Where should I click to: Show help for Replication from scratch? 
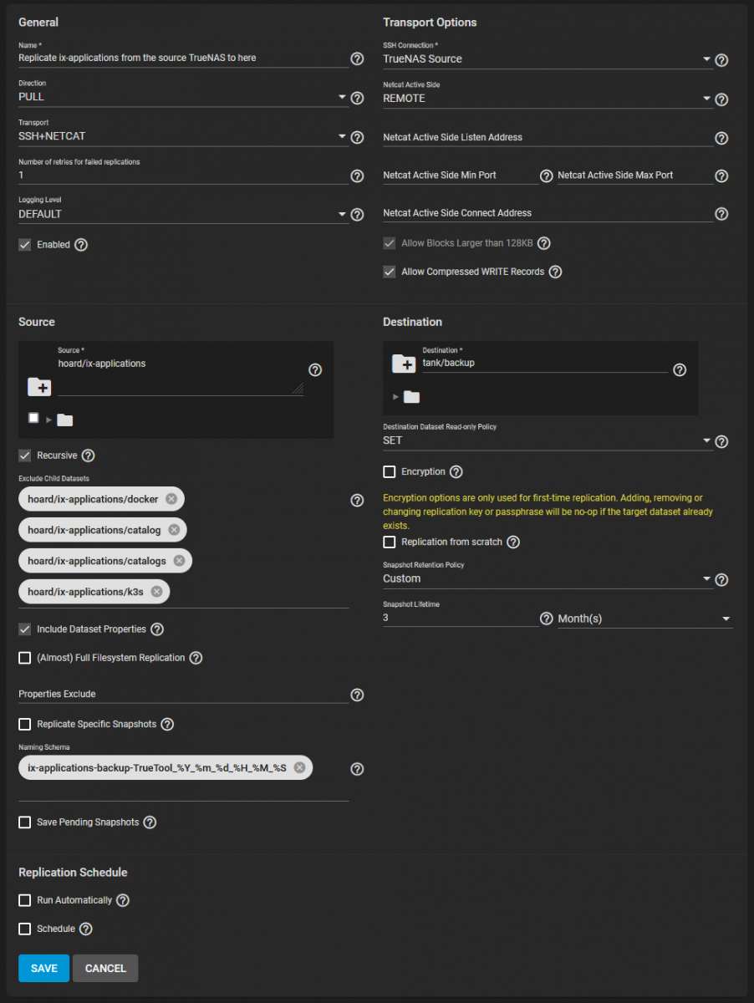click(x=513, y=542)
